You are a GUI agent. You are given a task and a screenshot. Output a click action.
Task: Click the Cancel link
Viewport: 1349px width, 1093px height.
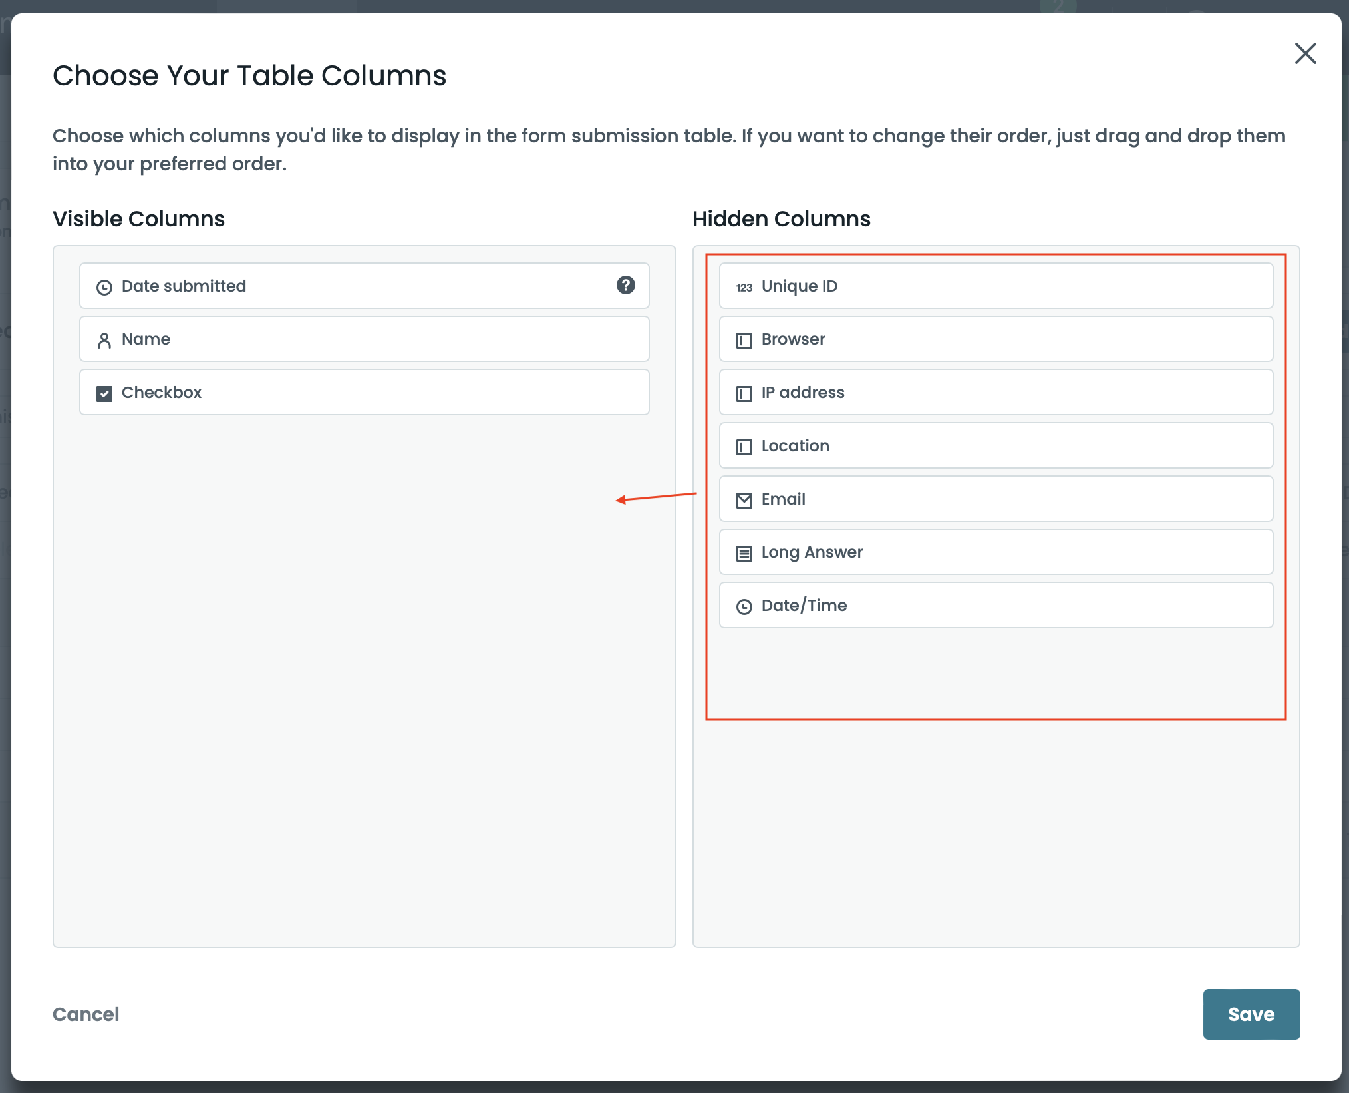click(86, 1014)
